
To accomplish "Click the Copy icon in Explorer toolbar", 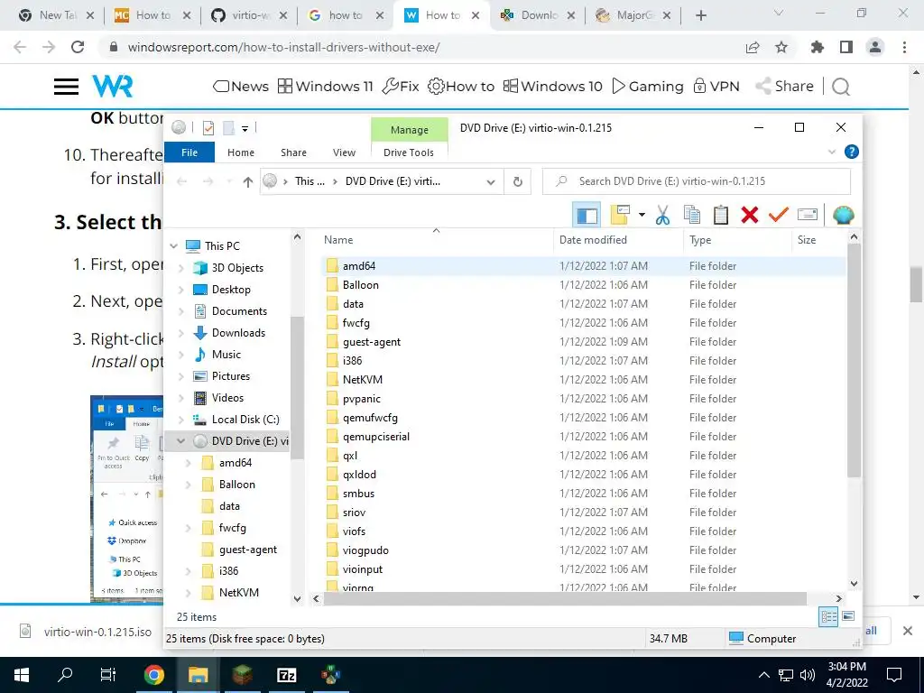I will 692,215.
